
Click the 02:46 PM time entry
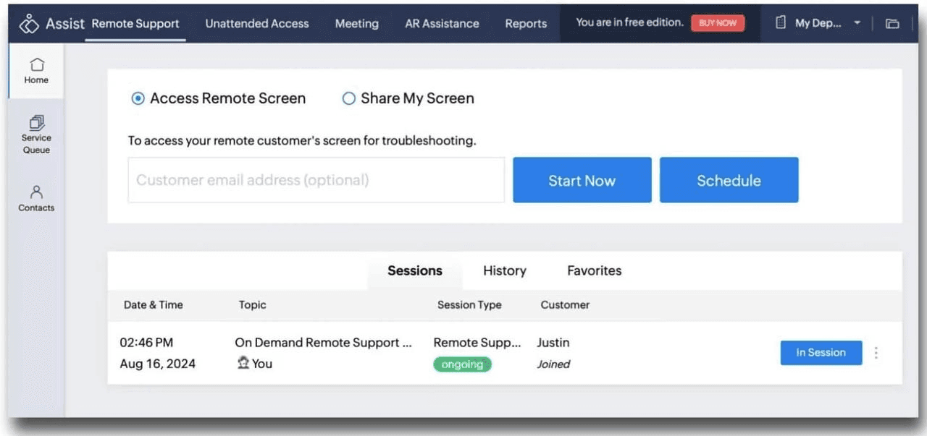(x=146, y=343)
